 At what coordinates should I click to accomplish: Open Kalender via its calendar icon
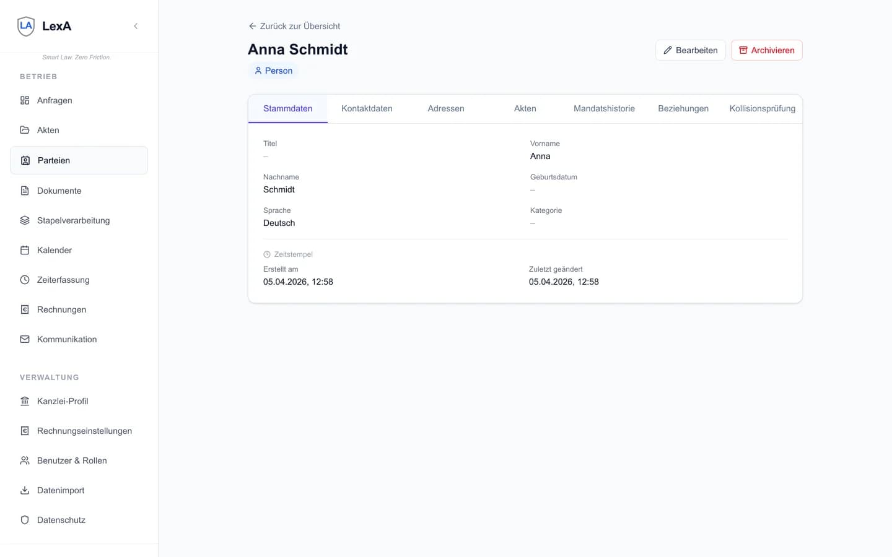point(25,250)
